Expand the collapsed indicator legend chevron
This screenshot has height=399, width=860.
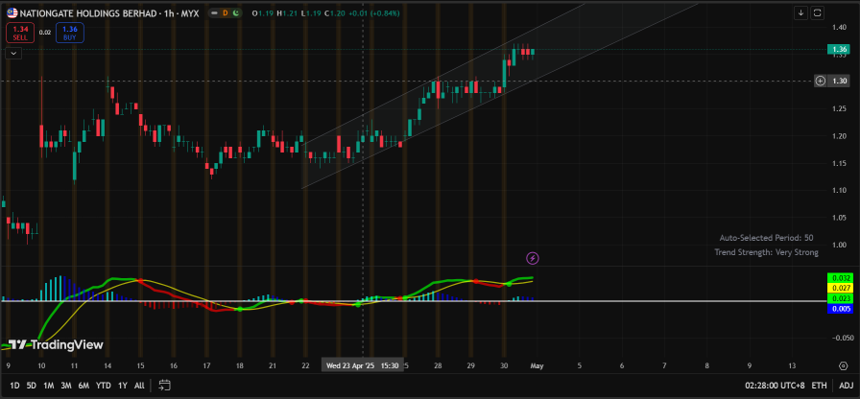pyautogui.click(x=13, y=53)
